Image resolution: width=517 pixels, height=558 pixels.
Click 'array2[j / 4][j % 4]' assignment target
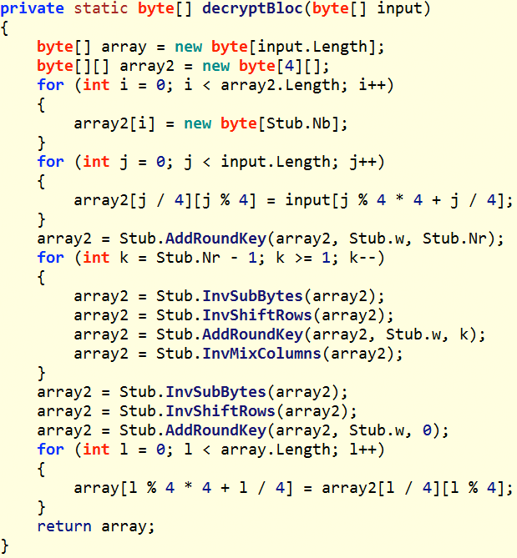coord(165,201)
